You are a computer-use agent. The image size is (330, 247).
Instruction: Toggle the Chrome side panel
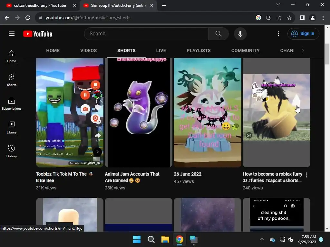point(302,18)
